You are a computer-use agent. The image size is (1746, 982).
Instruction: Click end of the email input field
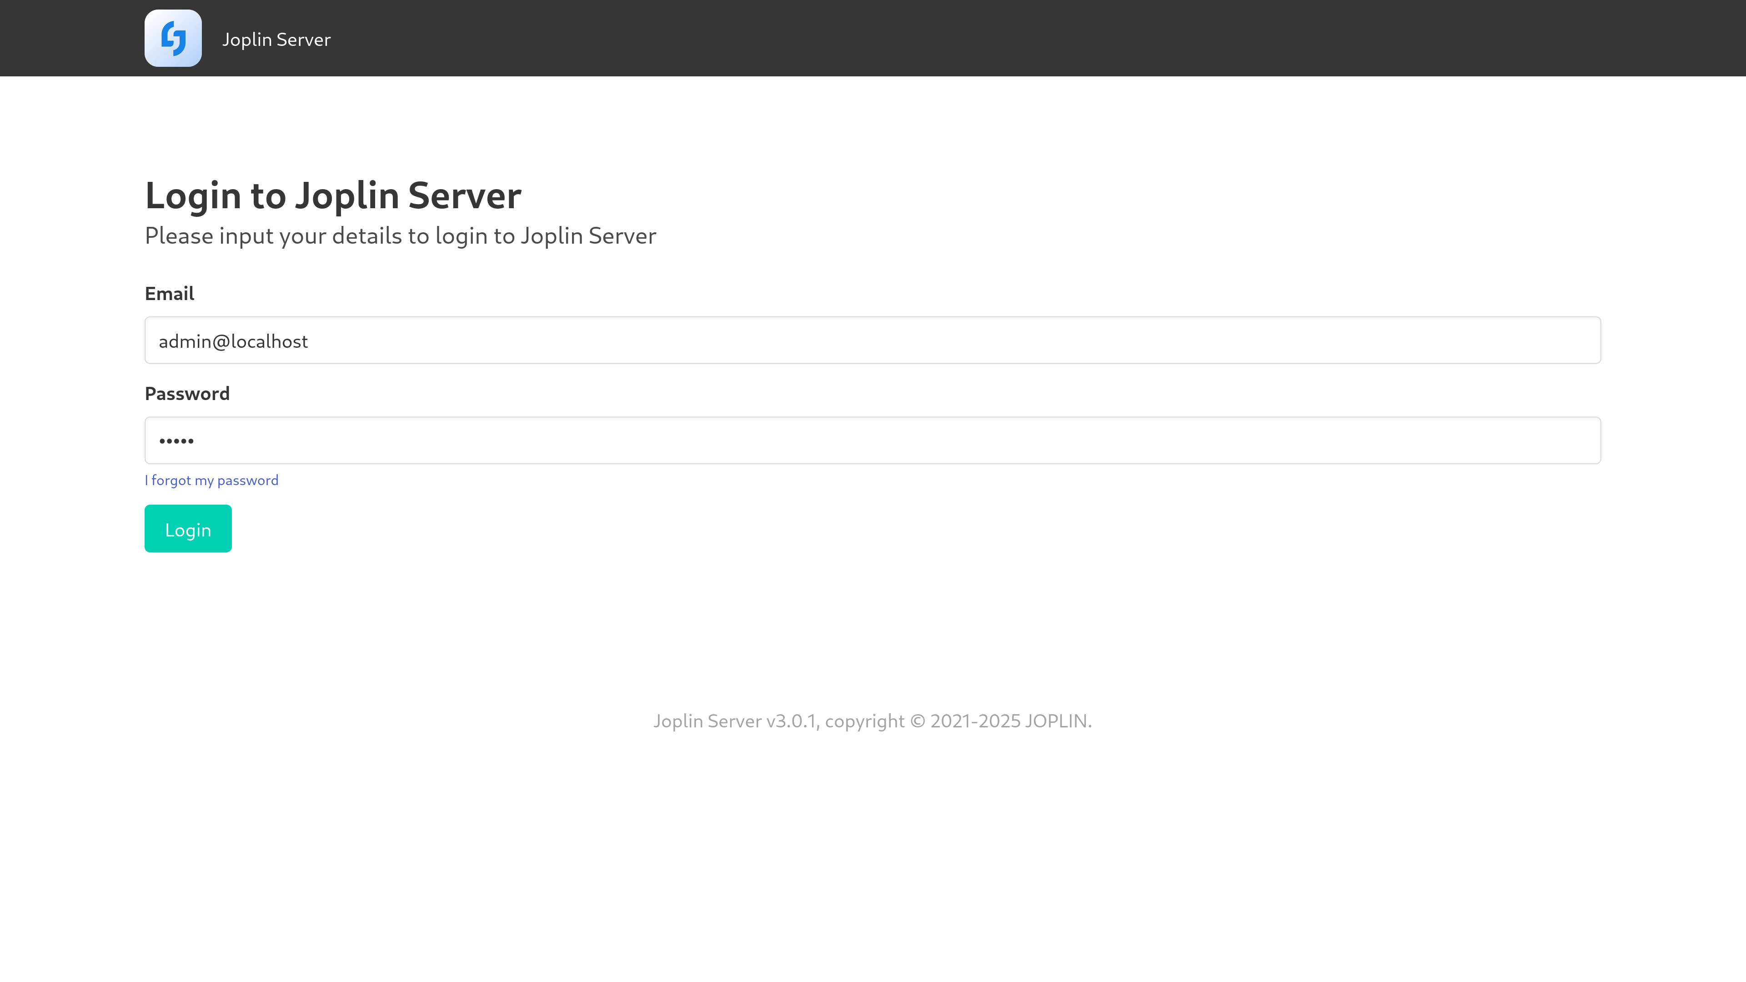(1559, 340)
